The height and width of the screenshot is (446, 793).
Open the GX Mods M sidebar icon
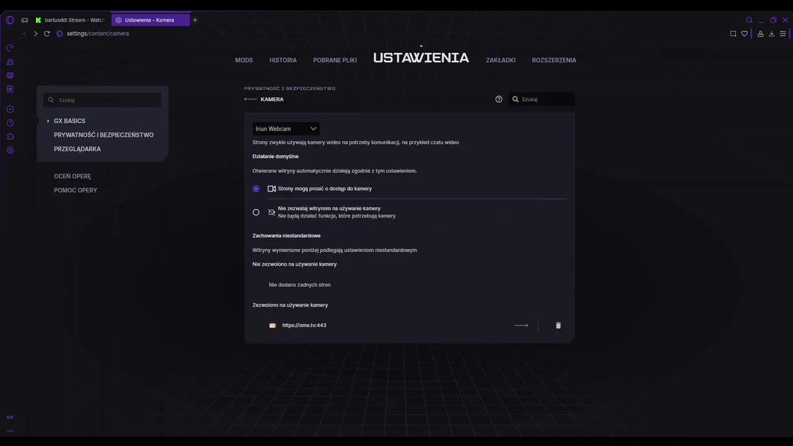pyautogui.click(x=10, y=89)
